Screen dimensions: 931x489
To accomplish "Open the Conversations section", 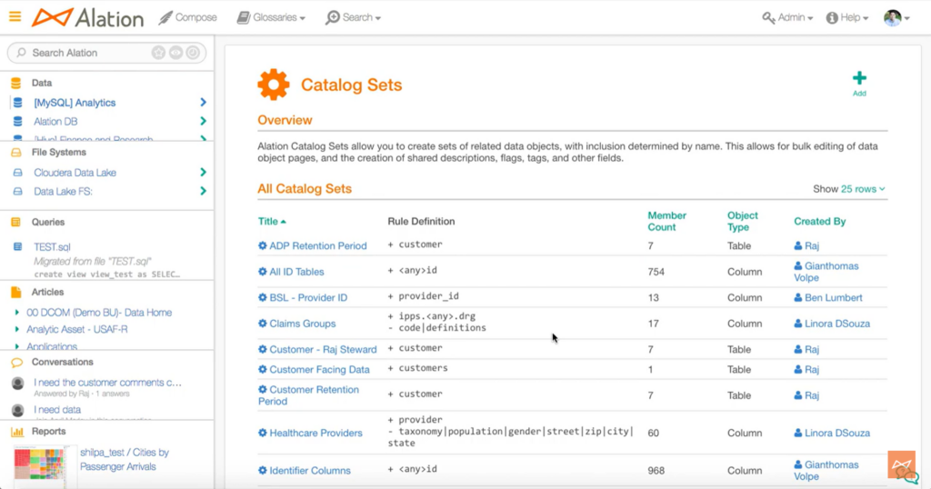I will click(x=63, y=362).
